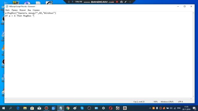
Task: Place cursor in first line of MsgBox code
Action: 30,13
